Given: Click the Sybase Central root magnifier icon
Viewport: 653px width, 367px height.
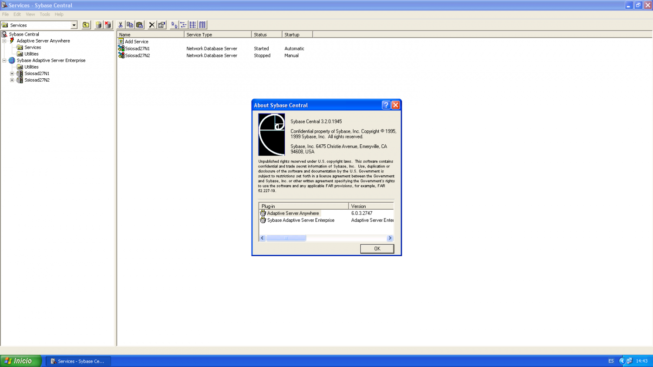Looking at the screenshot, I should [4, 34].
